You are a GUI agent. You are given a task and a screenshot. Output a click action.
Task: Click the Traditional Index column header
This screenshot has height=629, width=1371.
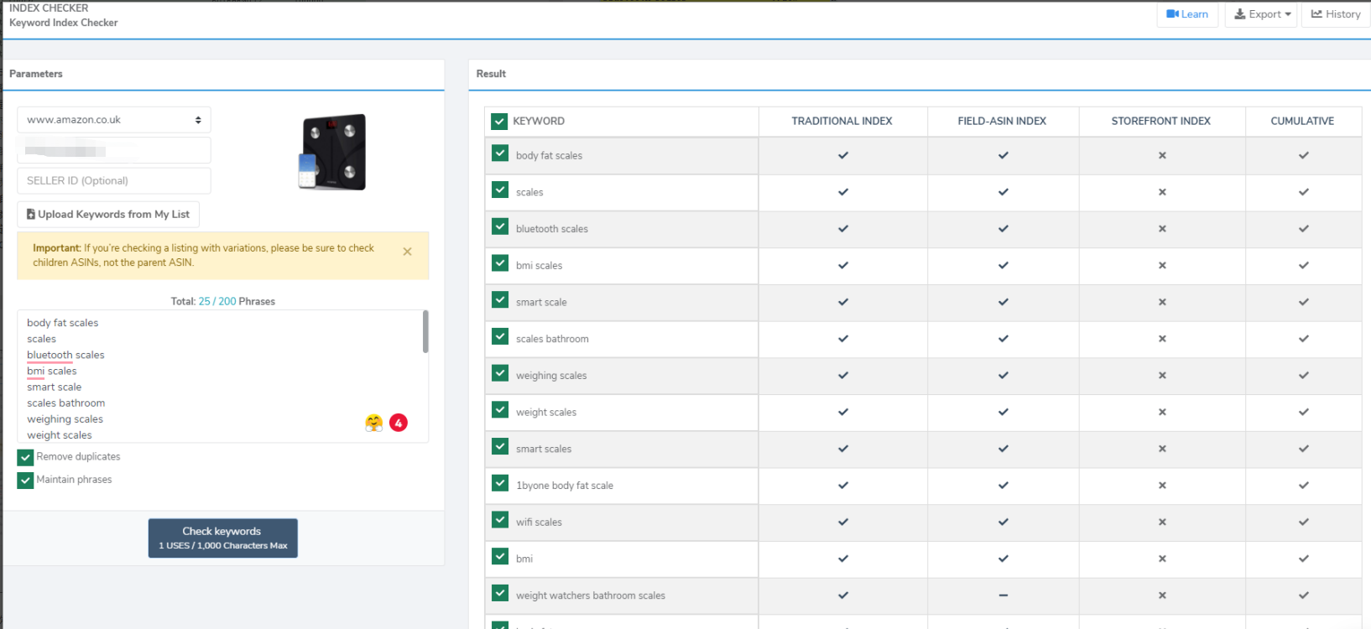tap(842, 122)
